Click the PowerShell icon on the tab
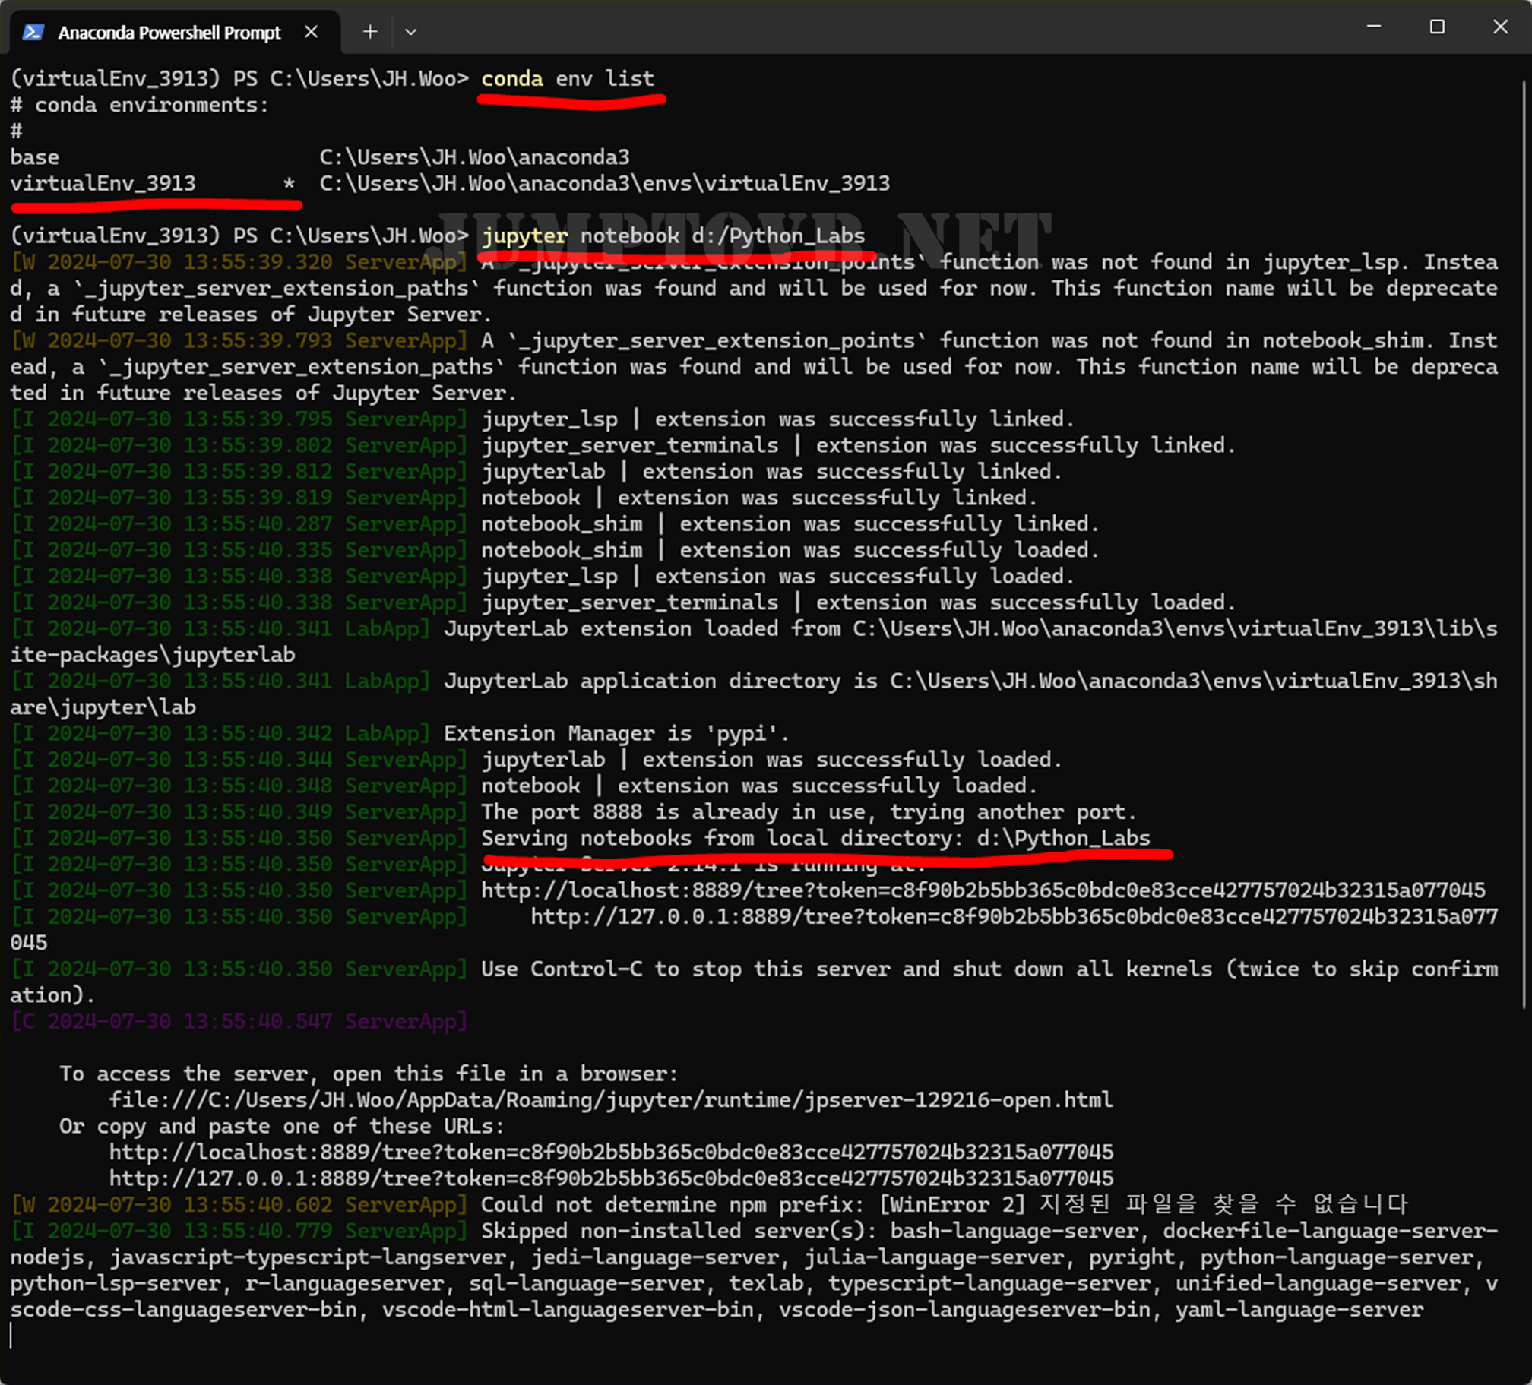This screenshot has width=1532, height=1385. coord(33,32)
